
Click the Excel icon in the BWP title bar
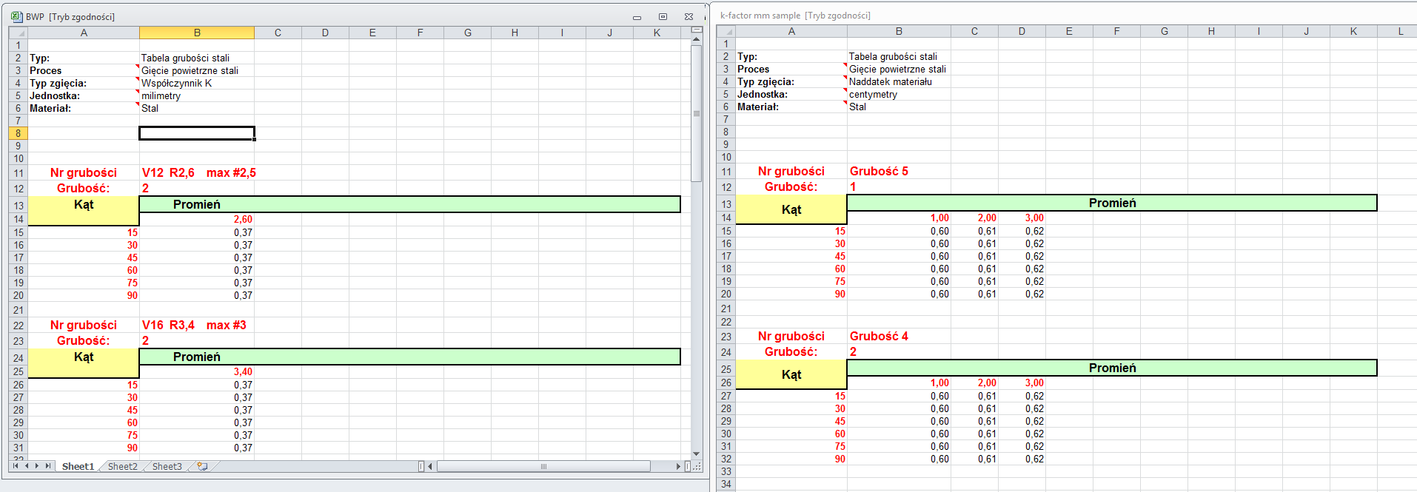click(16, 16)
